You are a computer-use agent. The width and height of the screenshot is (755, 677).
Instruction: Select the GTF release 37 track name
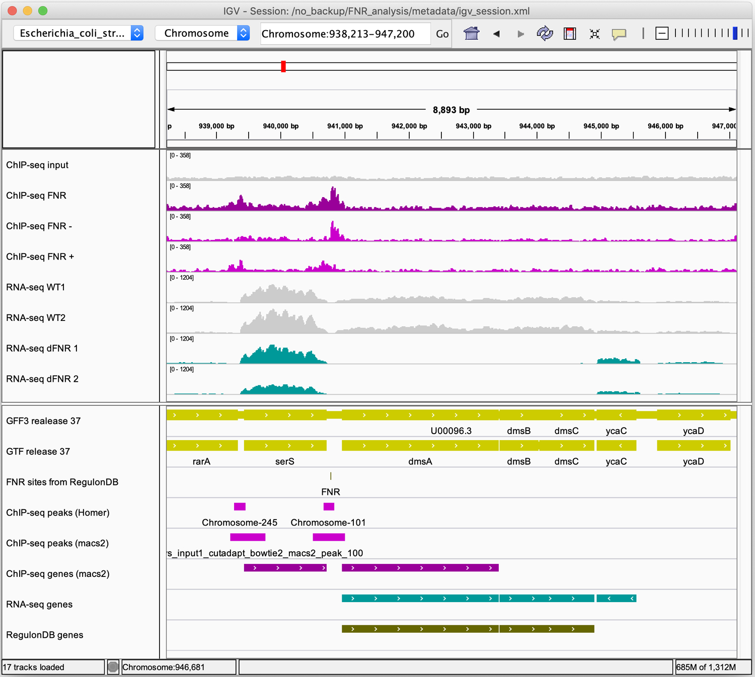38,452
